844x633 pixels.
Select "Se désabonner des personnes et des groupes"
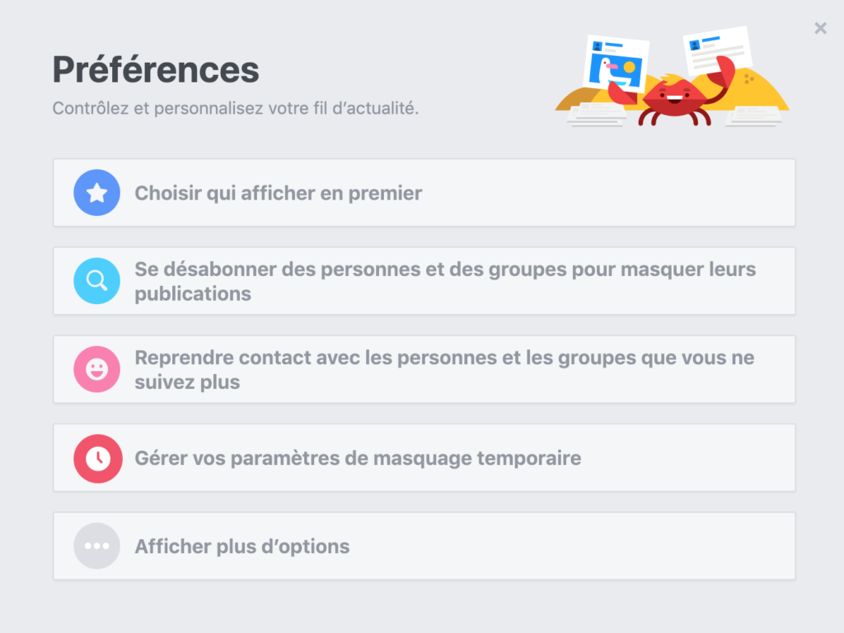click(x=424, y=281)
